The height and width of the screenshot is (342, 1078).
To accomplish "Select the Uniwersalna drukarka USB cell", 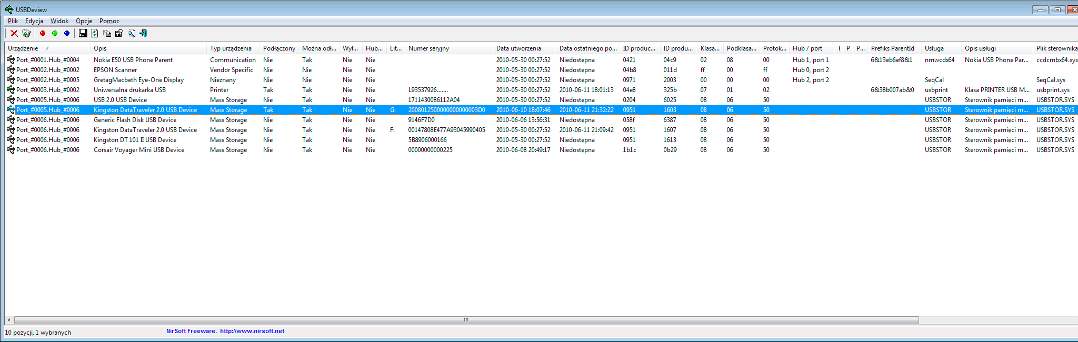I will [129, 90].
